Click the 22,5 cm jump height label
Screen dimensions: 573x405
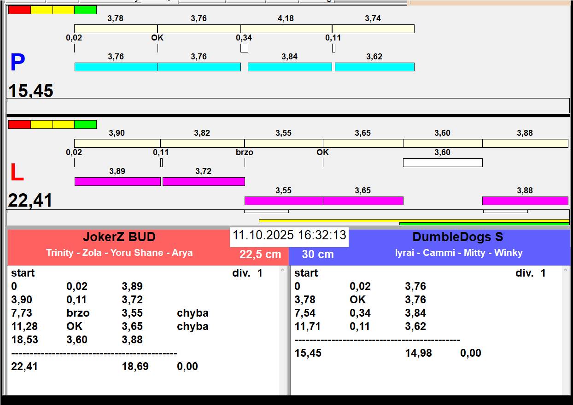(x=260, y=254)
